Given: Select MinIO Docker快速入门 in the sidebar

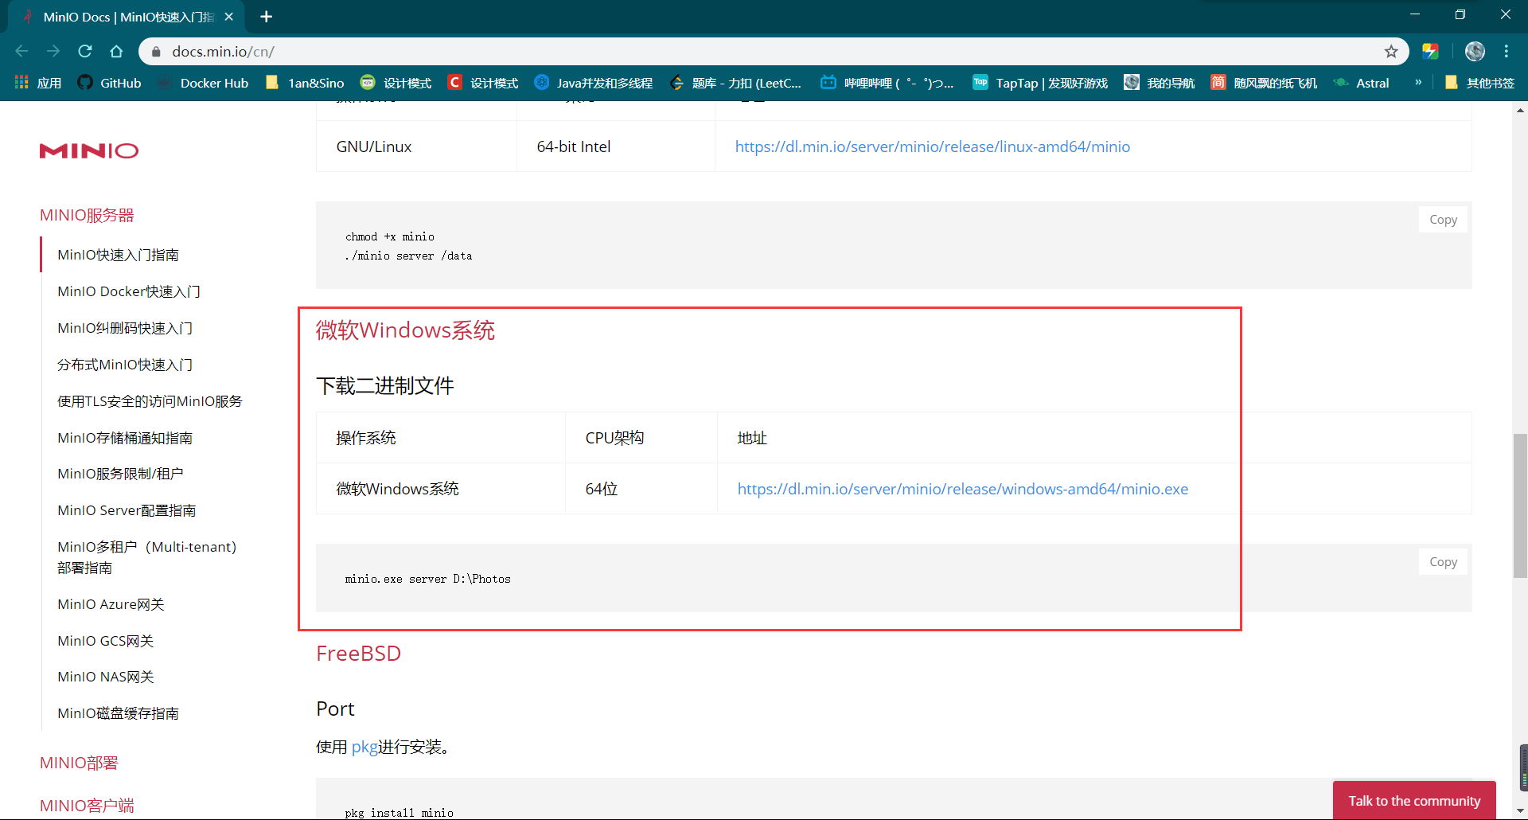Looking at the screenshot, I should (128, 291).
